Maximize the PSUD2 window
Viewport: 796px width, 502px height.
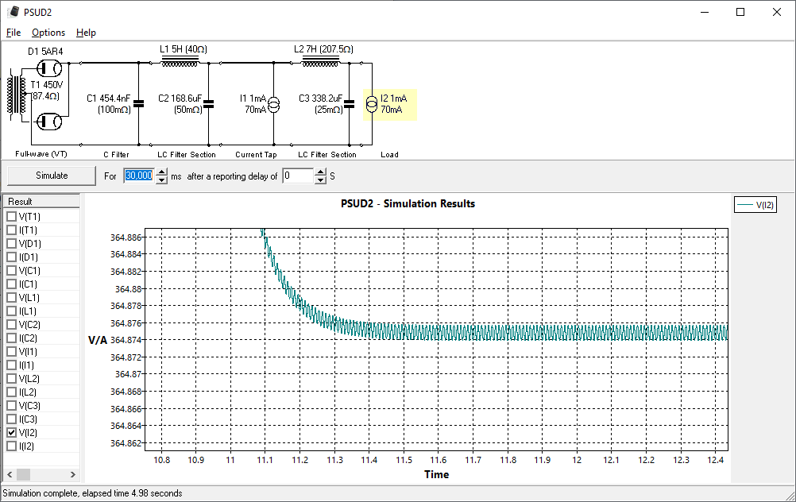tap(740, 12)
